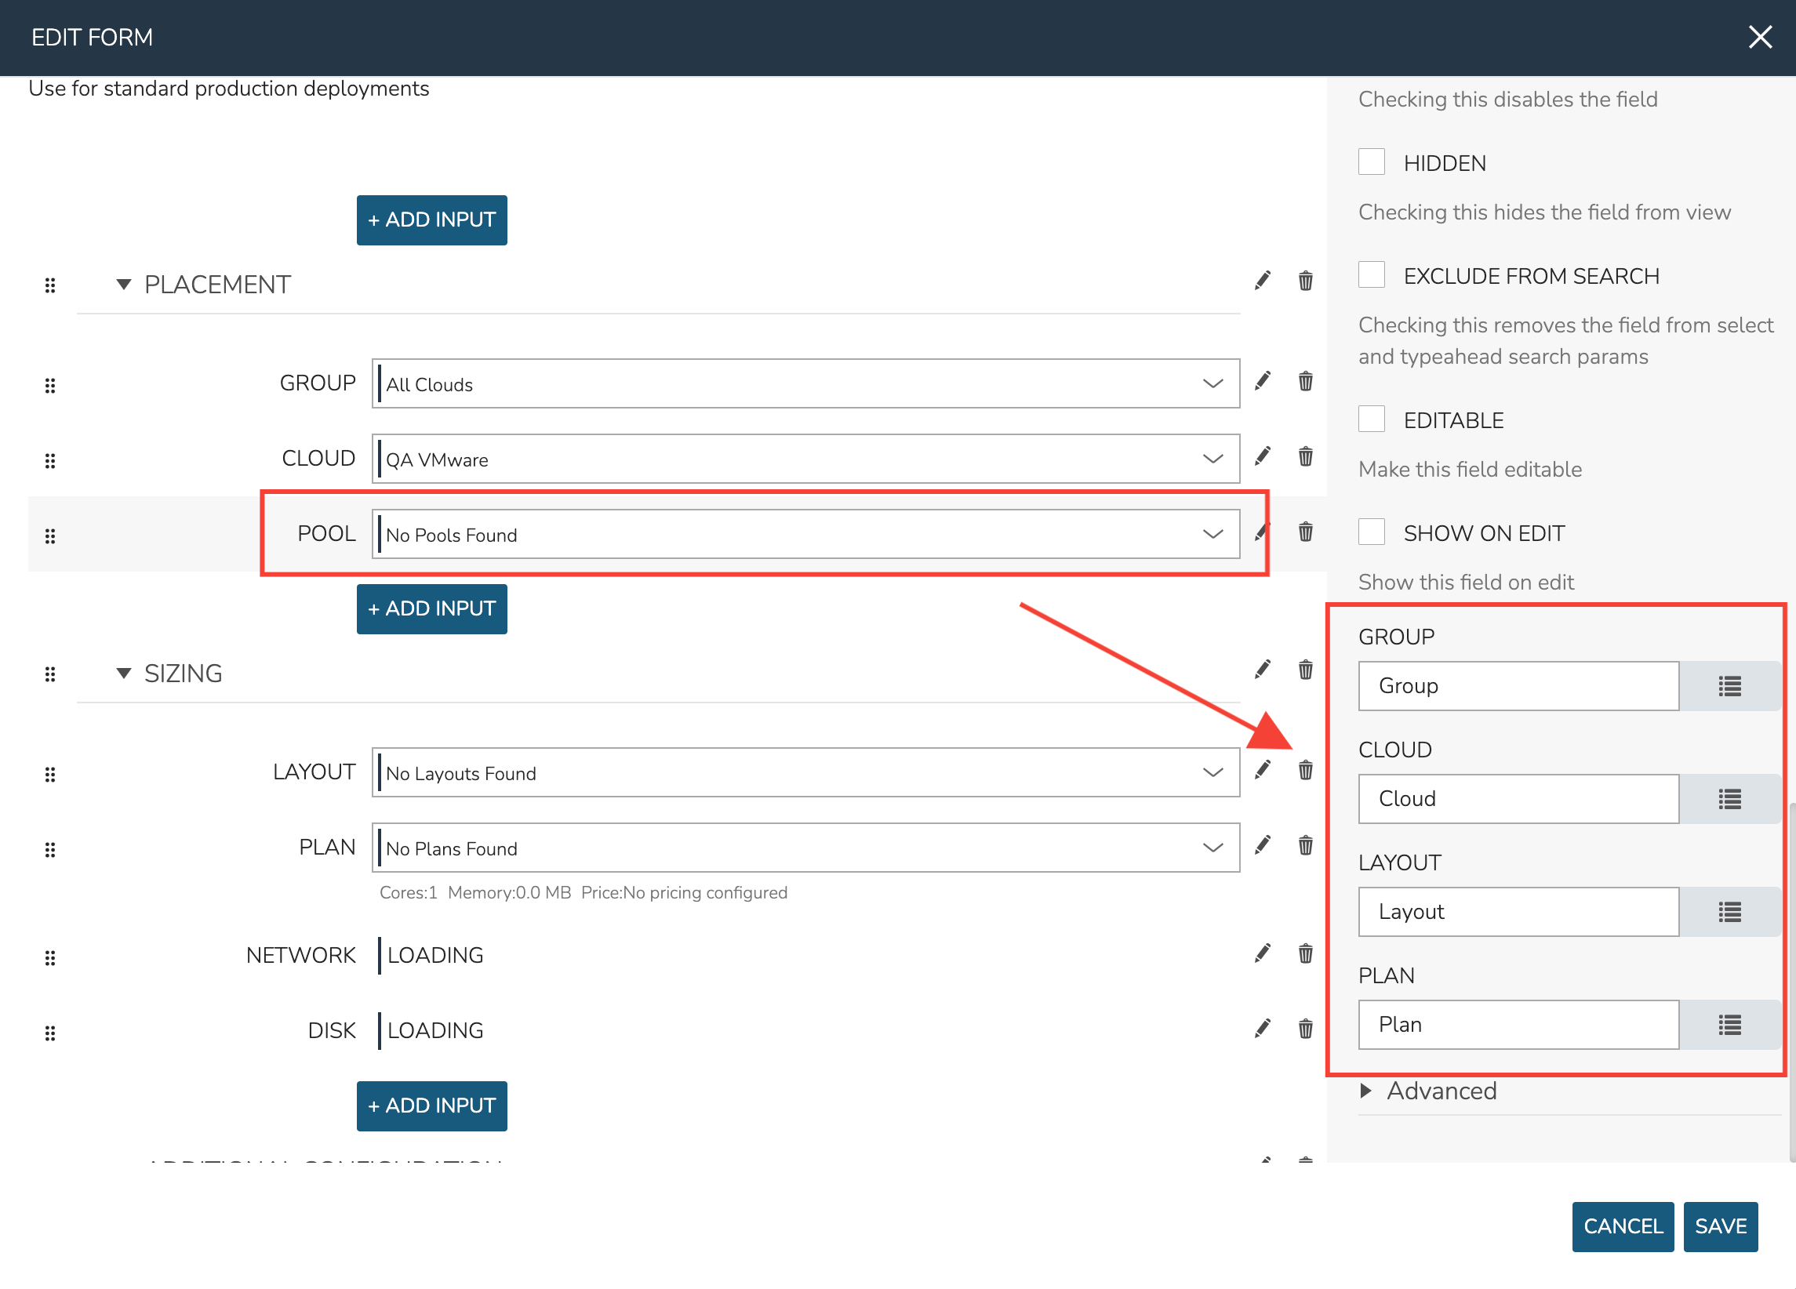Screen dimensions: 1796x1289
Task: Open the PLAN dropdown showing No Plans Found
Action: (x=805, y=848)
